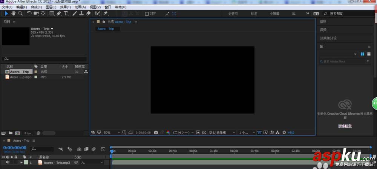This screenshot has width=377, height=169.
Task: Select the Pan Behind anchor point tool
Action: tap(43, 14)
